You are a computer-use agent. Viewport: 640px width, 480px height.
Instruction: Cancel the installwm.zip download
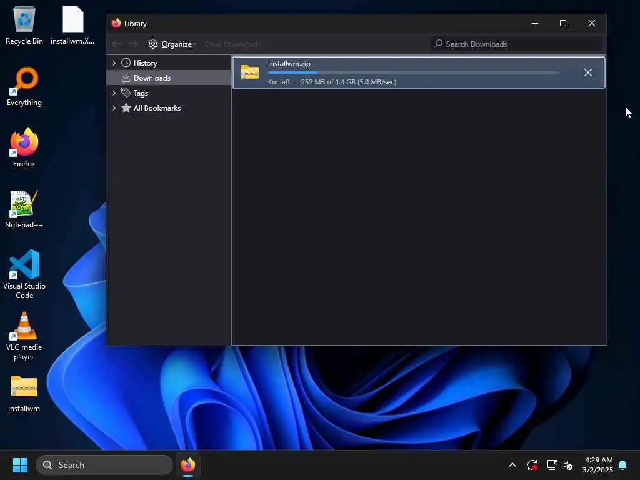point(587,72)
